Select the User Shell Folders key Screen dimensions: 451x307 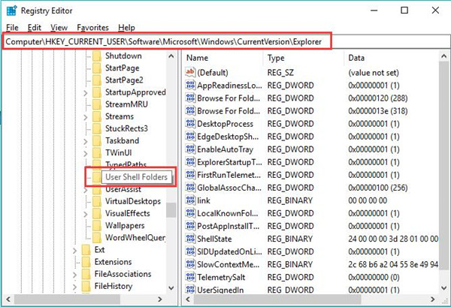click(136, 177)
